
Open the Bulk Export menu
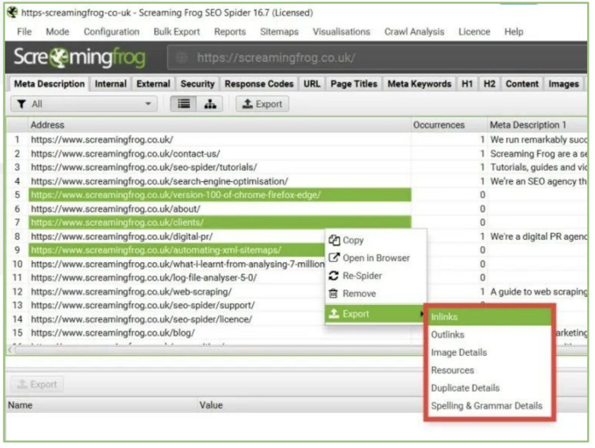pyautogui.click(x=177, y=32)
